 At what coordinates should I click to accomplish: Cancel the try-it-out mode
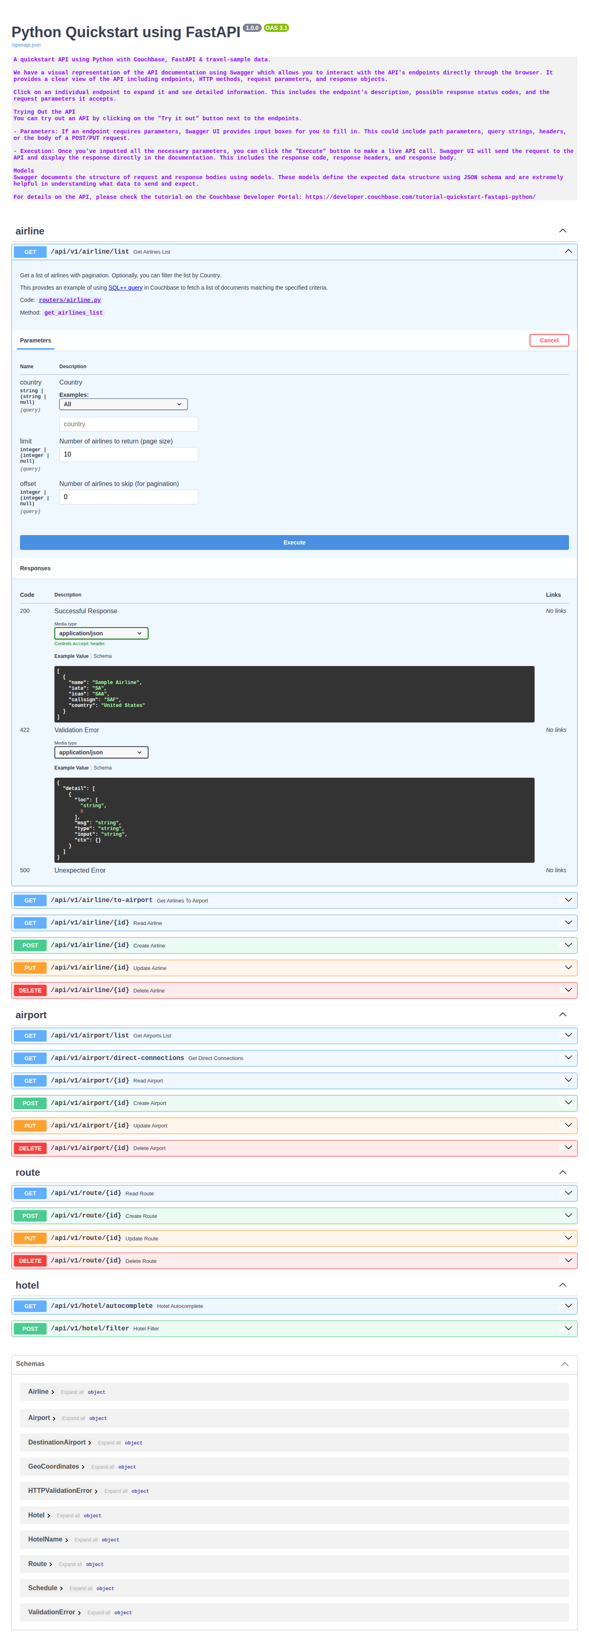[x=549, y=340]
